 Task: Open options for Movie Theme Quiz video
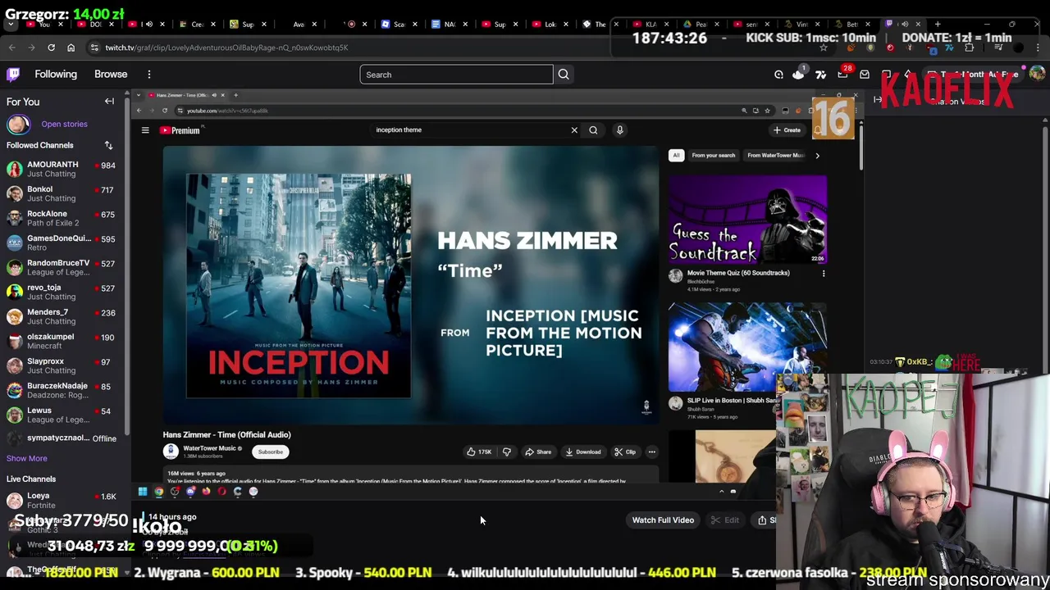point(824,274)
